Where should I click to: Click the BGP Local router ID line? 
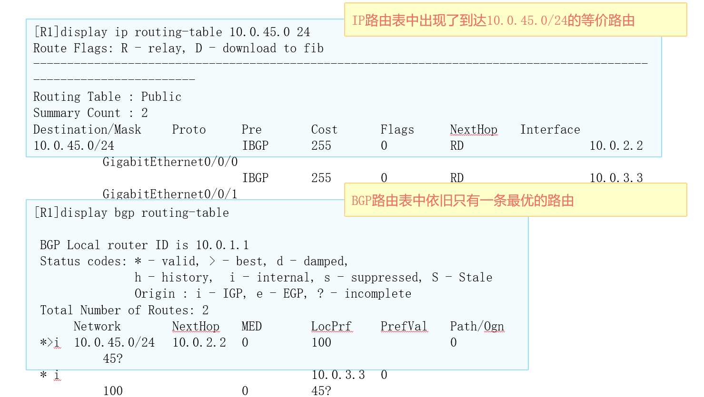144,245
